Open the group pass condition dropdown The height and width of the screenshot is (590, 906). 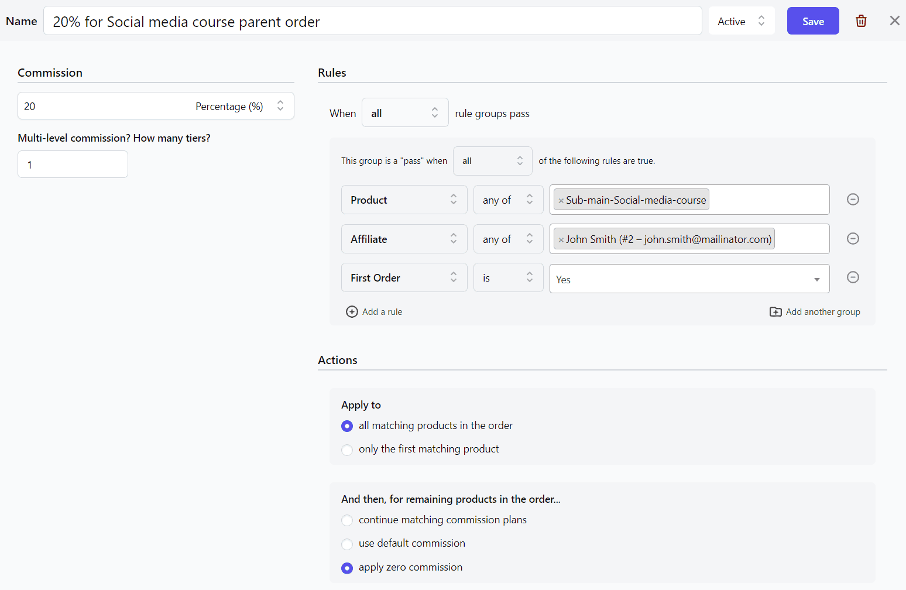[492, 161]
